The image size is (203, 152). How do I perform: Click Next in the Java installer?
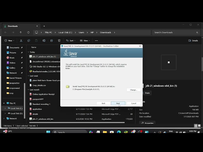118,103
